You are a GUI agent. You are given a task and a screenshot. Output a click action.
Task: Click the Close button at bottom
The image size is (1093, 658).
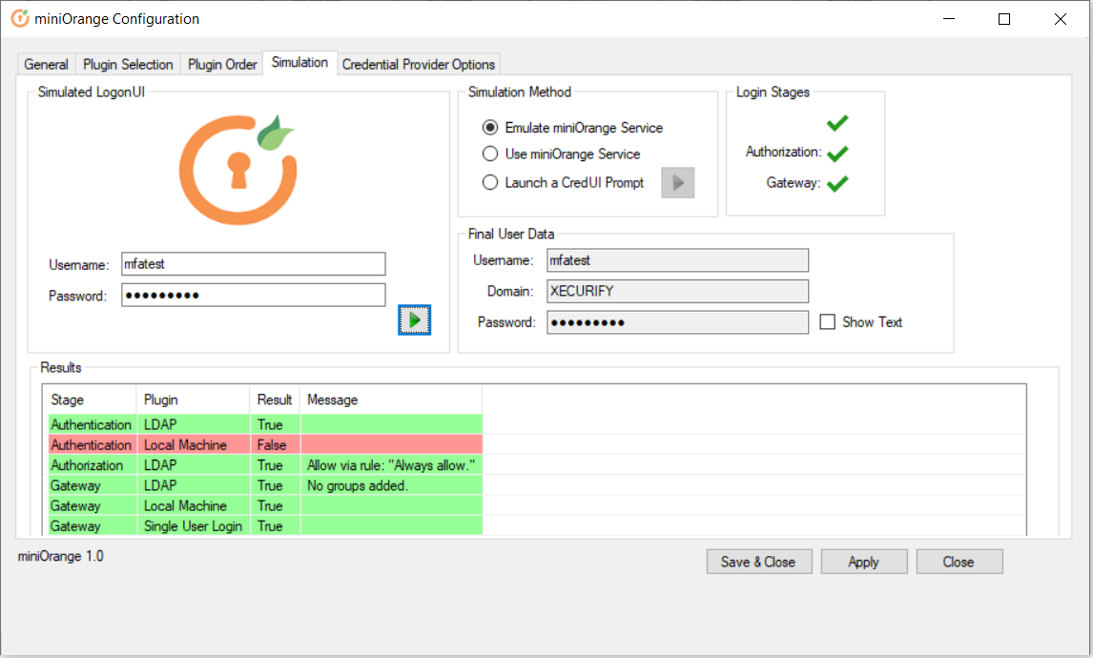coord(959,562)
